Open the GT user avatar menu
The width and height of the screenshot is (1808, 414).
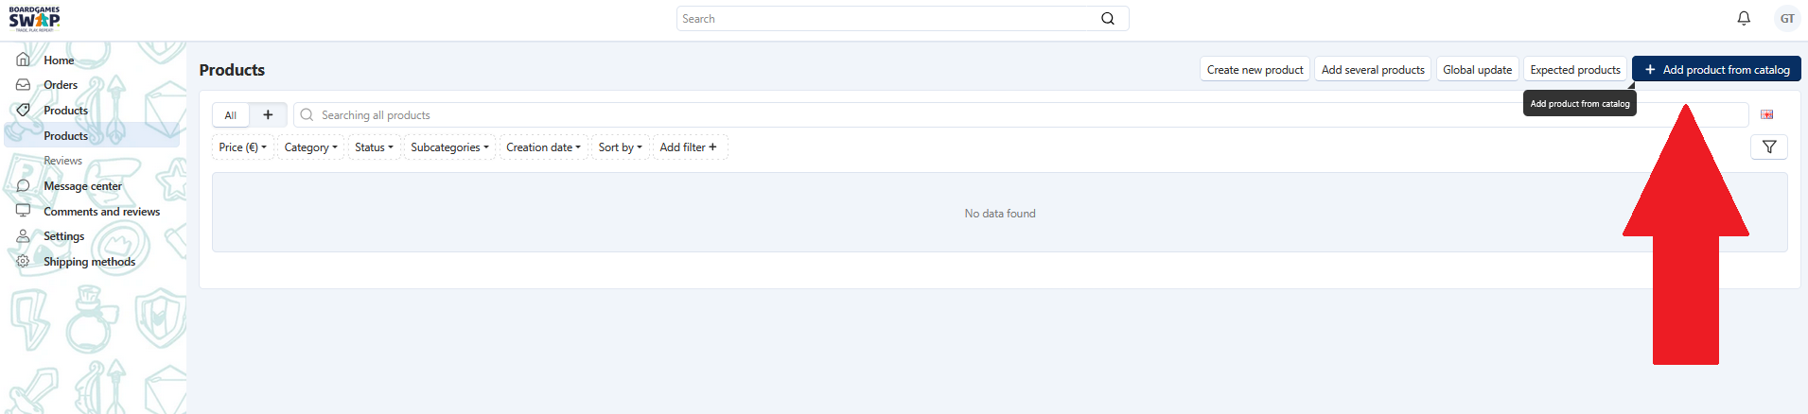click(1786, 18)
